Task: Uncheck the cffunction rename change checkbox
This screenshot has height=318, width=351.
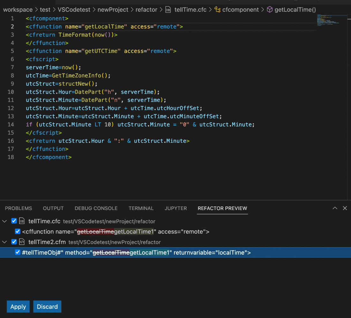Action: tap(18, 231)
